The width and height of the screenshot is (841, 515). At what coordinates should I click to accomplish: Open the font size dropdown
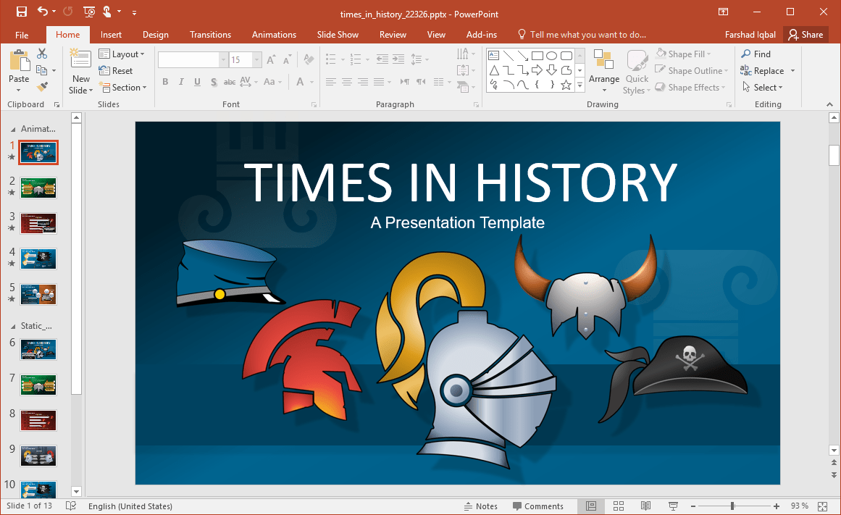tap(256, 60)
